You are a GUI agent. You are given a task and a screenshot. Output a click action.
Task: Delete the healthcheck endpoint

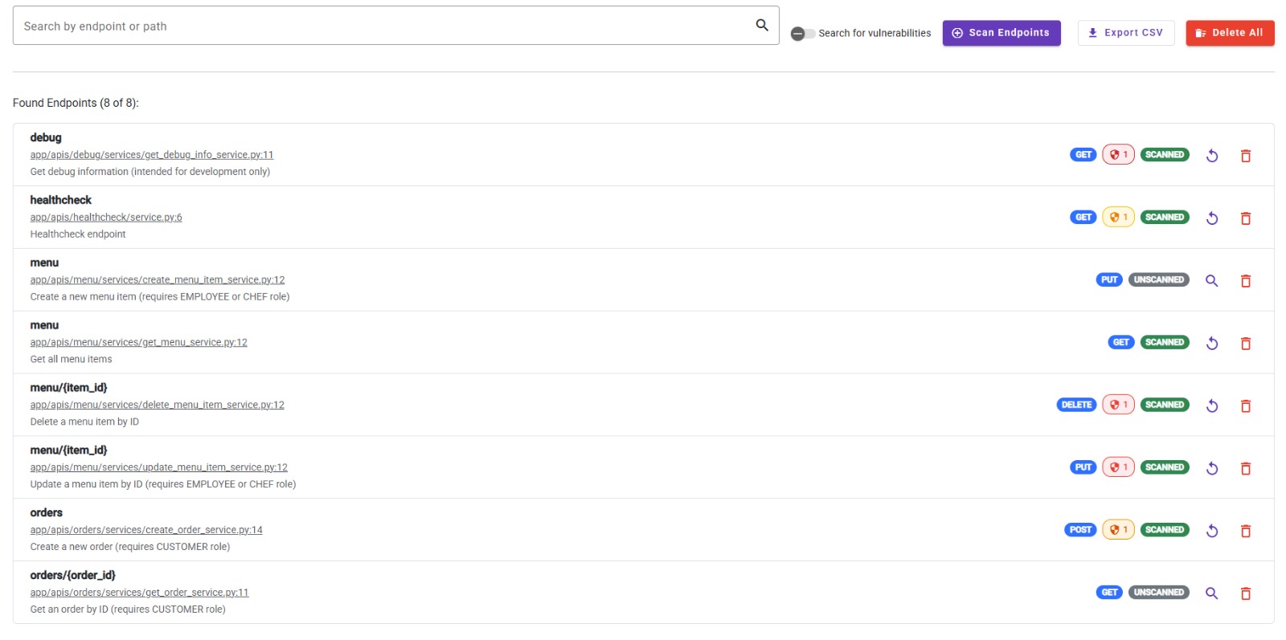1246,218
